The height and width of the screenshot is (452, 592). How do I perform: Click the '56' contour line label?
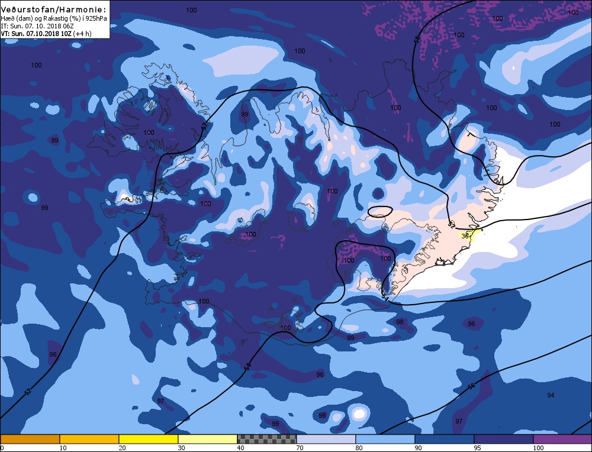471,386
